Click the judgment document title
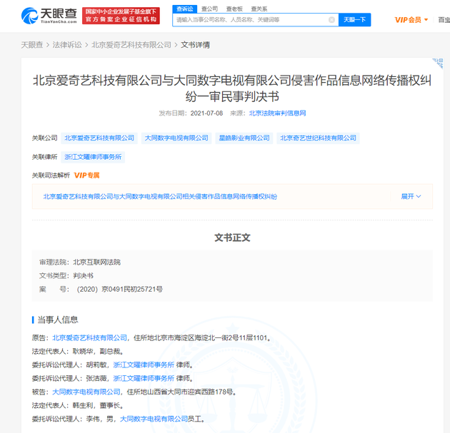 232,88
